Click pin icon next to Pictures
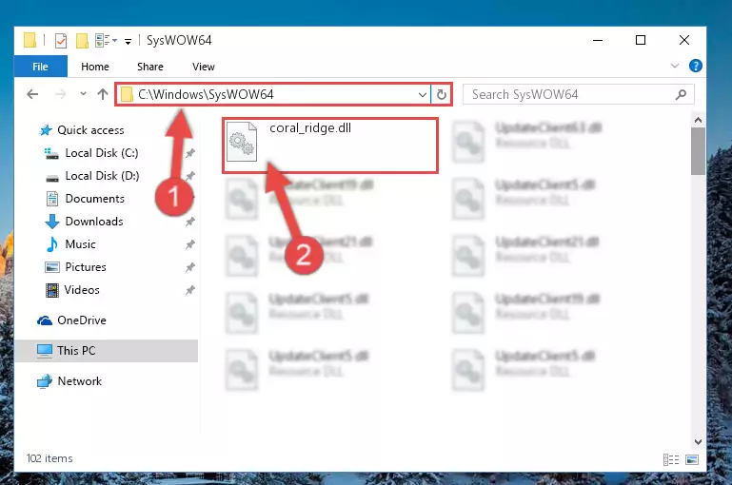The height and width of the screenshot is (485, 732). [190, 267]
